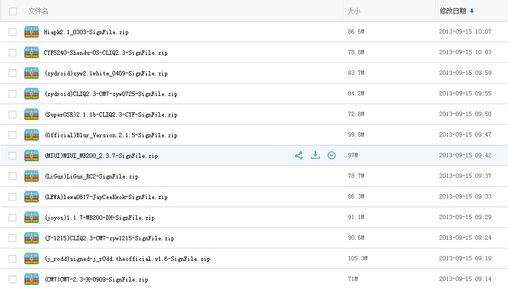508x288 pixels.
Task: Download the MIUI_MB200_2.3.7 file
Action: click(315, 156)
